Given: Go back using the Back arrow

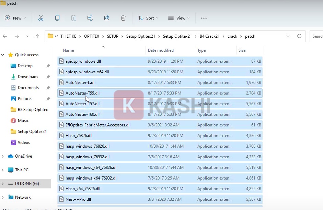Looking at the screenshot, I should pos(5,36).
